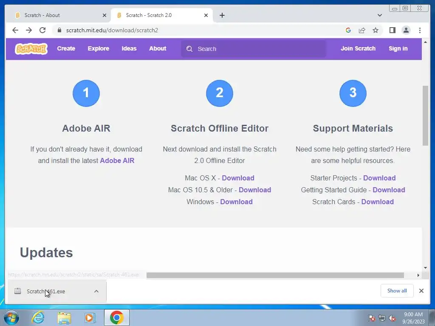Image resolution: width=435 pixels, height=326 pixels.
Task: Download the Starter Projects
Action: tap(379, 178)
